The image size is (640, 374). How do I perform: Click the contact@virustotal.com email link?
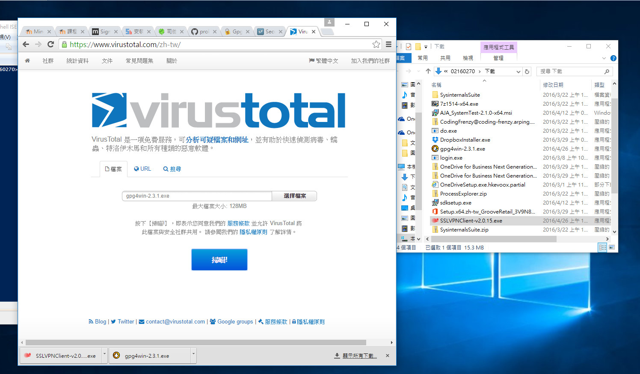(172, 322)
